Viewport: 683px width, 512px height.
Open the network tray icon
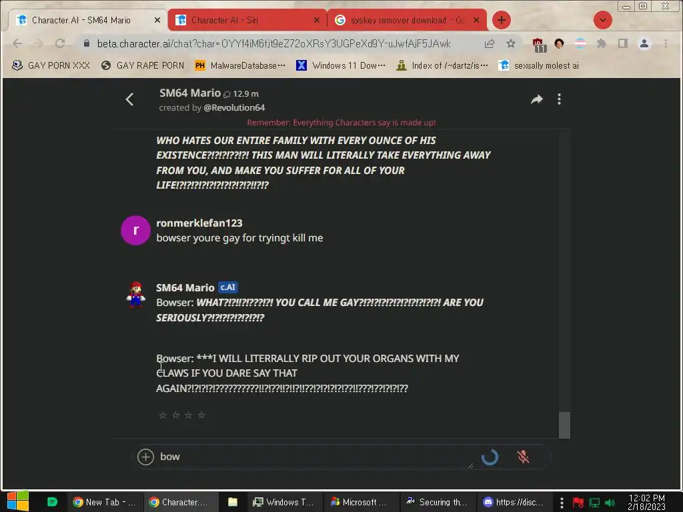click(594, 503)
